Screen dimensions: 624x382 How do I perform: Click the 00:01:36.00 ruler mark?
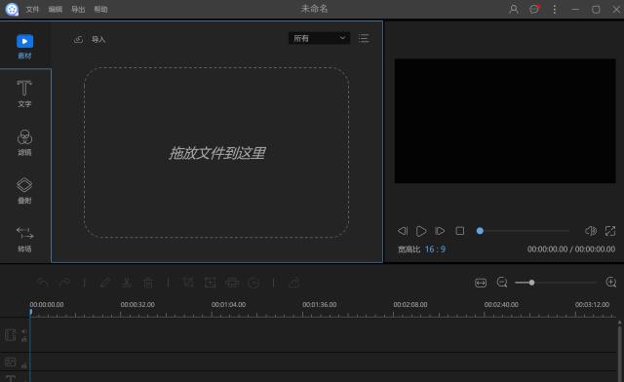[x=320, y=304]
